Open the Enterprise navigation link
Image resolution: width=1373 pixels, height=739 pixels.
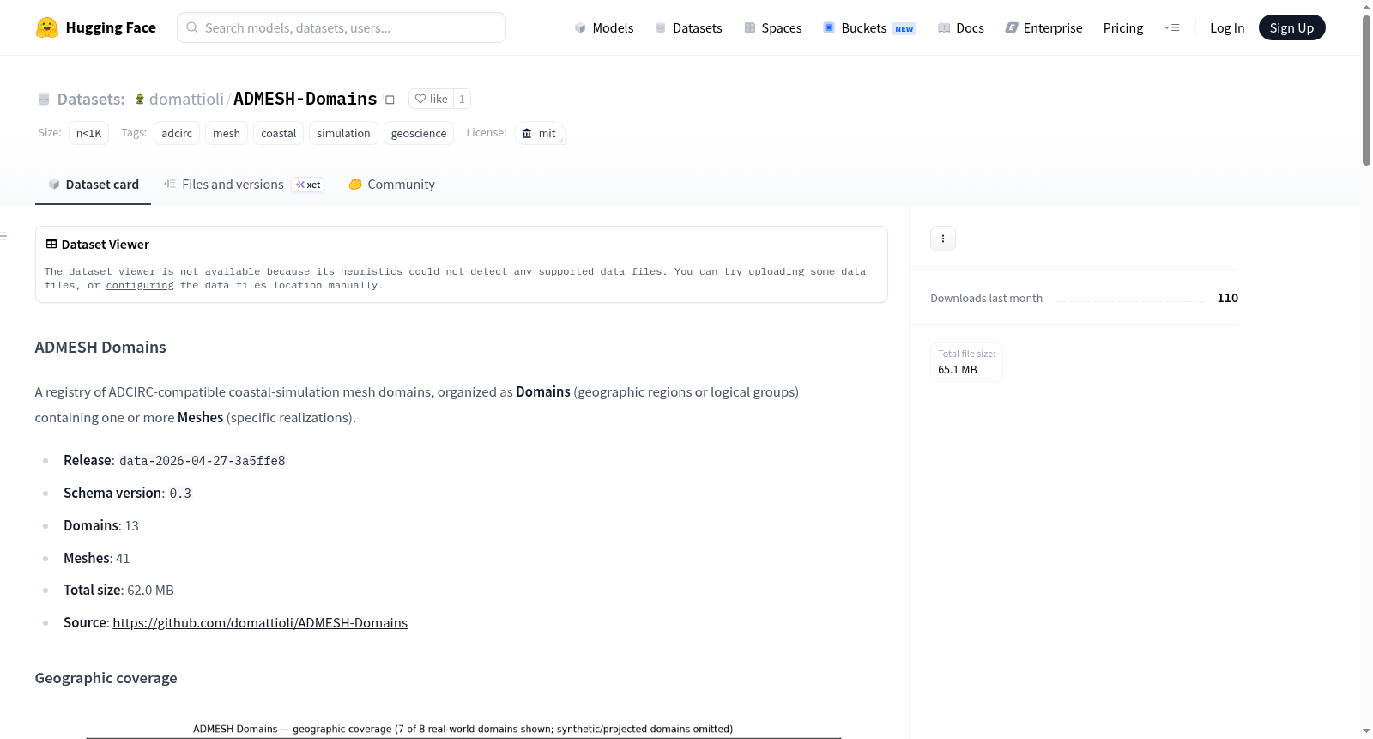tap(1043, 27)
